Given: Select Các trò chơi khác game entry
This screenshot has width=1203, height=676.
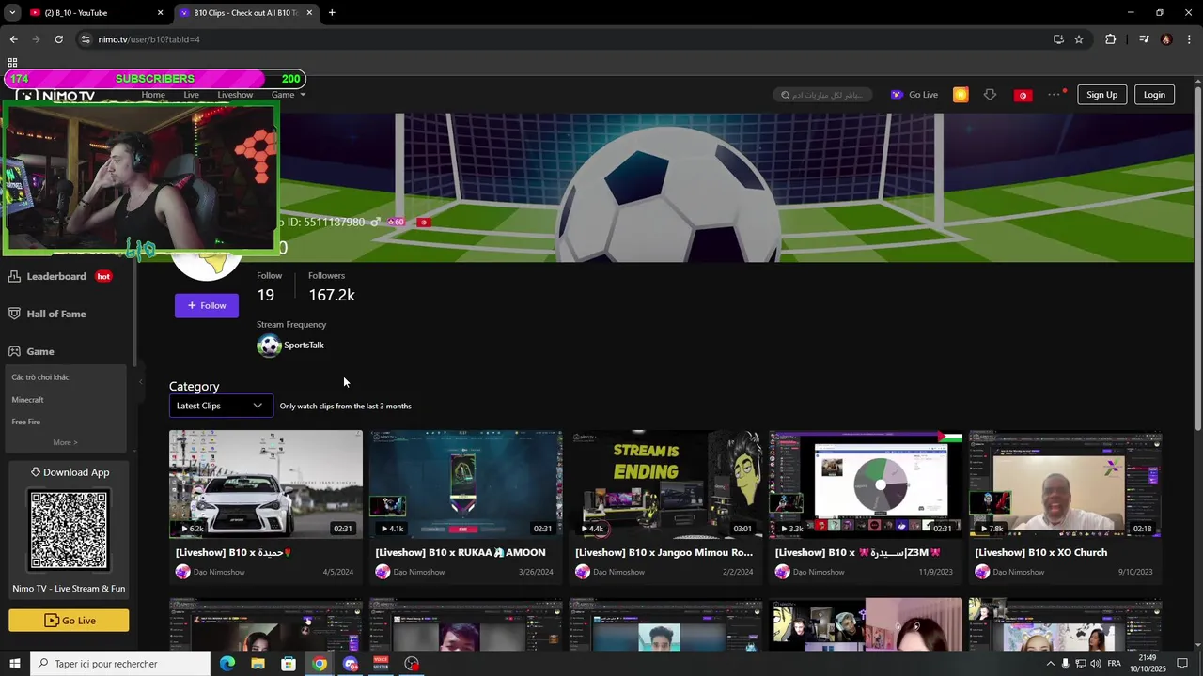Looking at the screenshot, I should [x=40, y=377].
